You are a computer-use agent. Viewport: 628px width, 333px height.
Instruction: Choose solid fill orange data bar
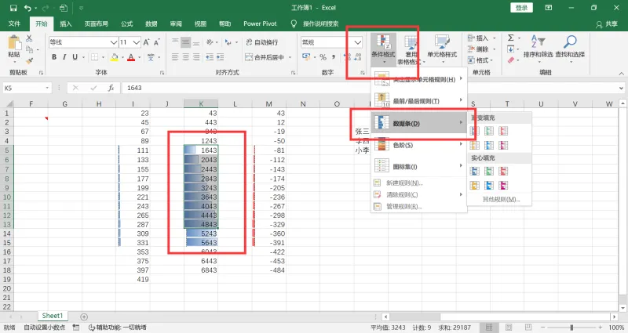tap(475, 185)
